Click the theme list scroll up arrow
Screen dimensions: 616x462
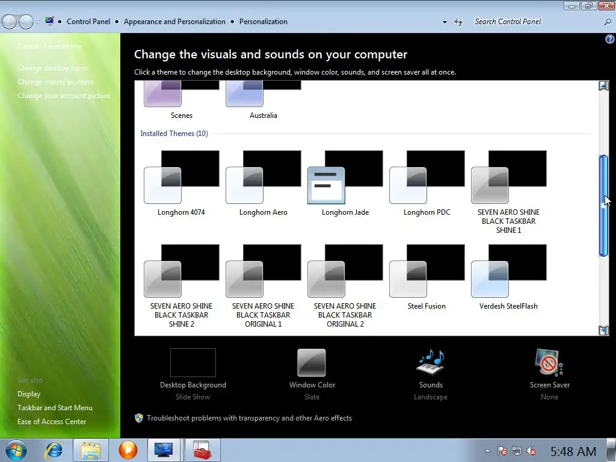[603, 85]
